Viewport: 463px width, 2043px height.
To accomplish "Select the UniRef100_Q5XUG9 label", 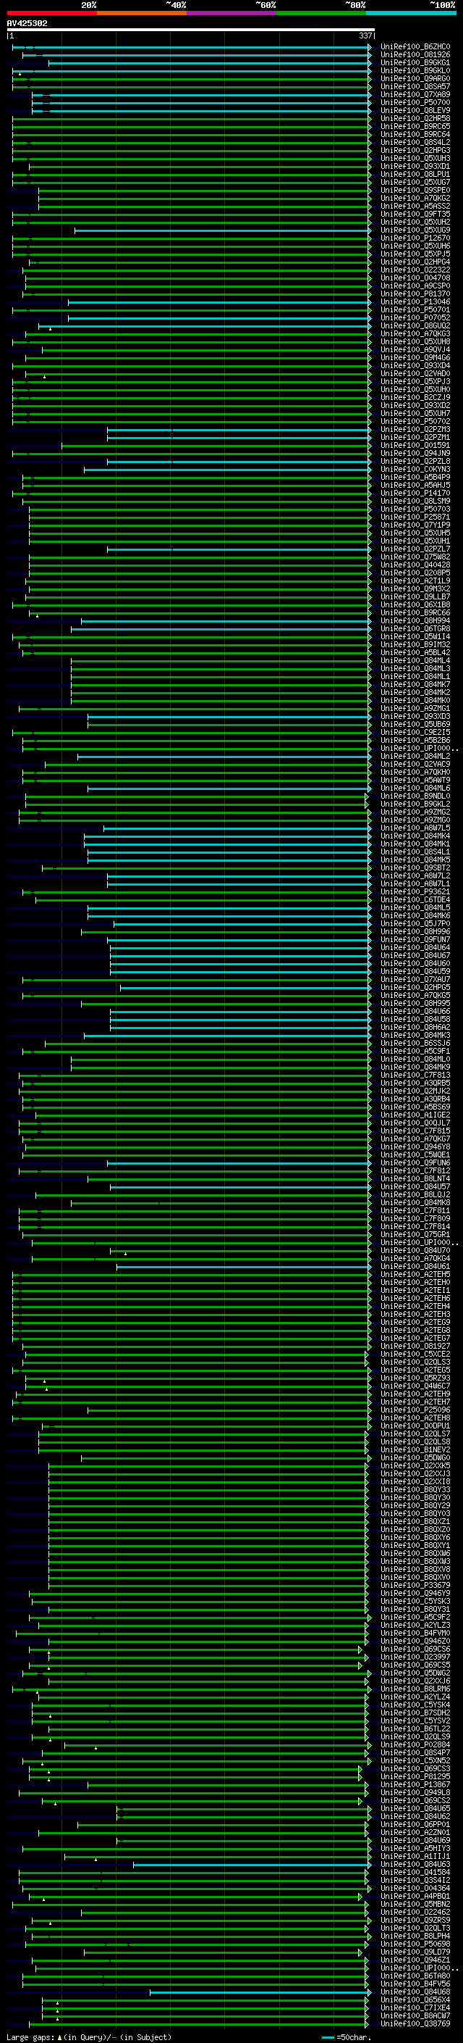I will 415,230.
